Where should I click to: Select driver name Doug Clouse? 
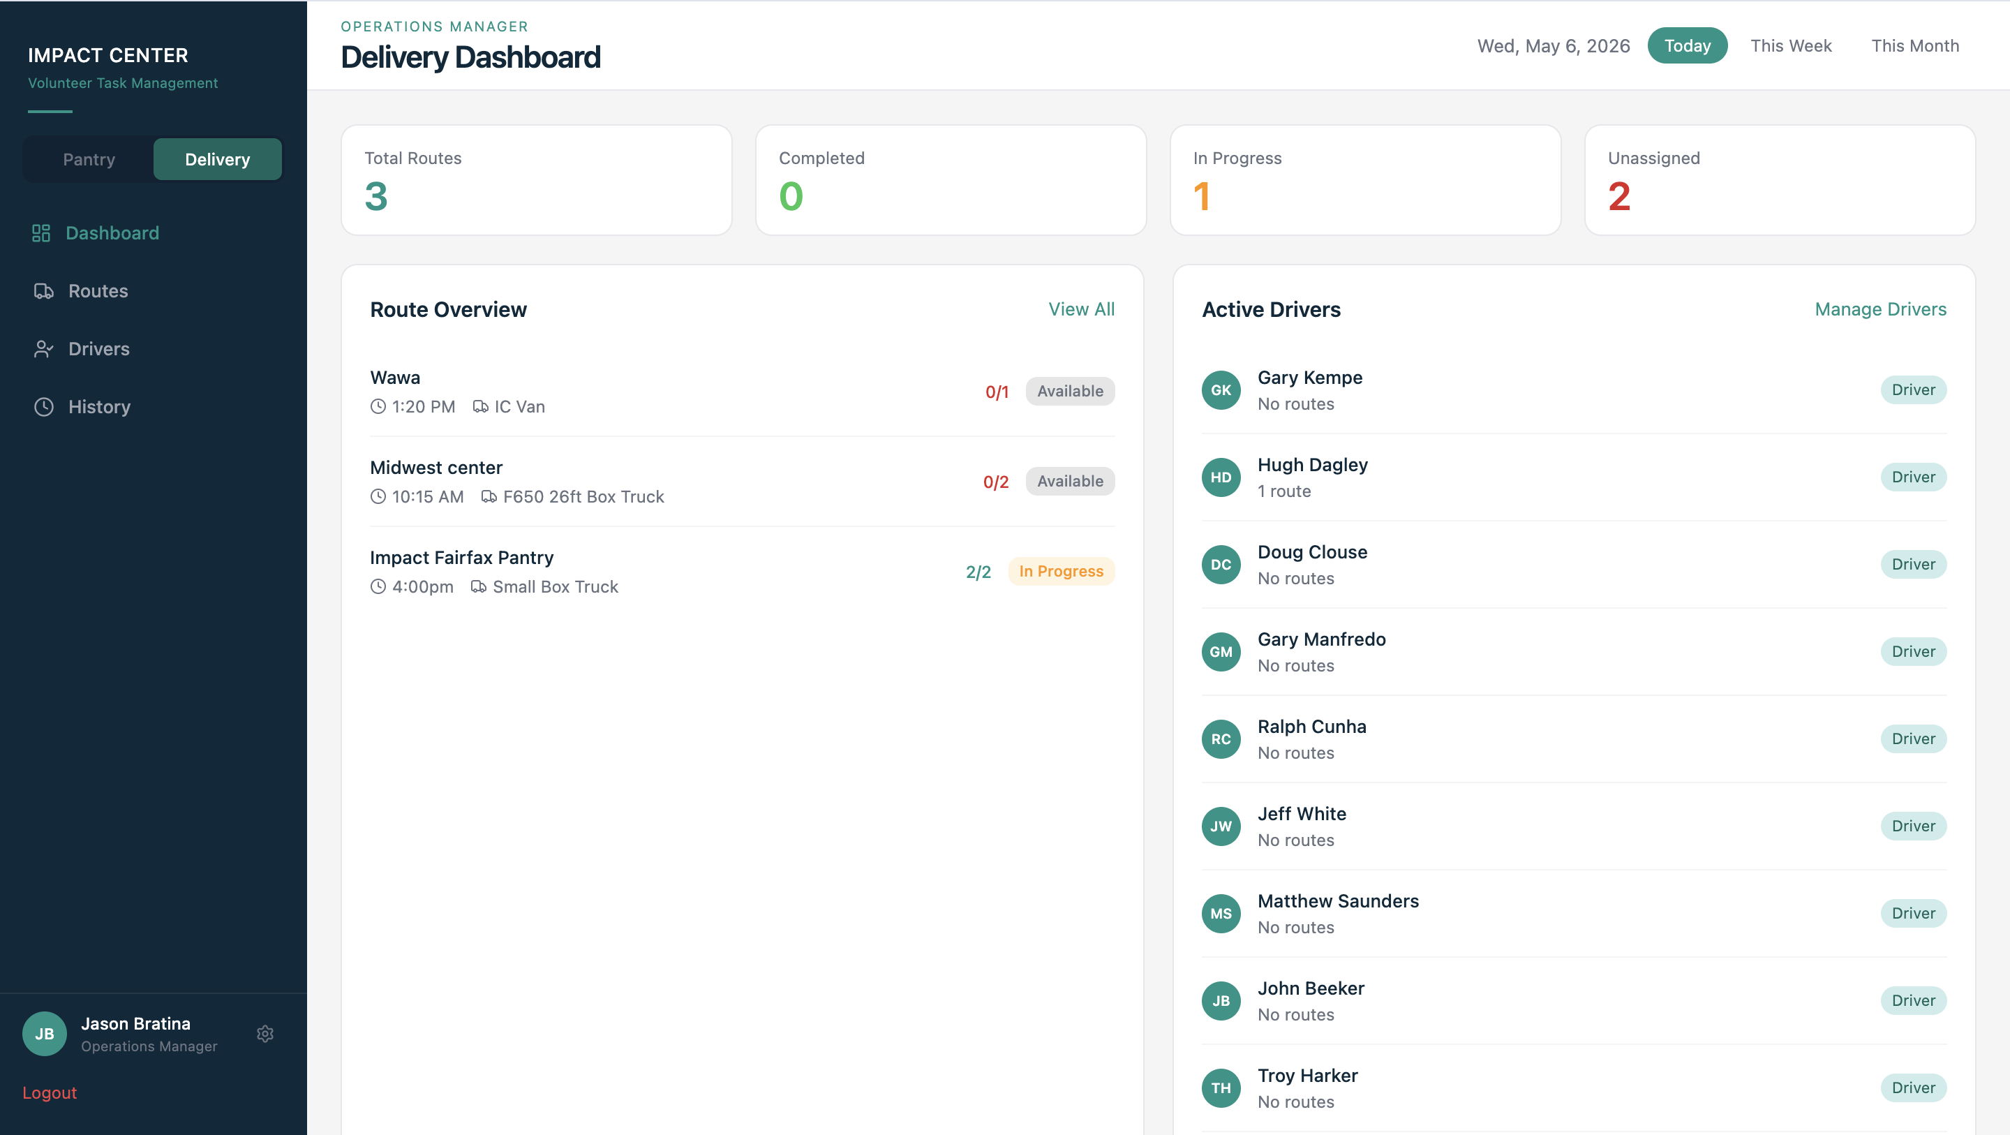[1312, 552]
